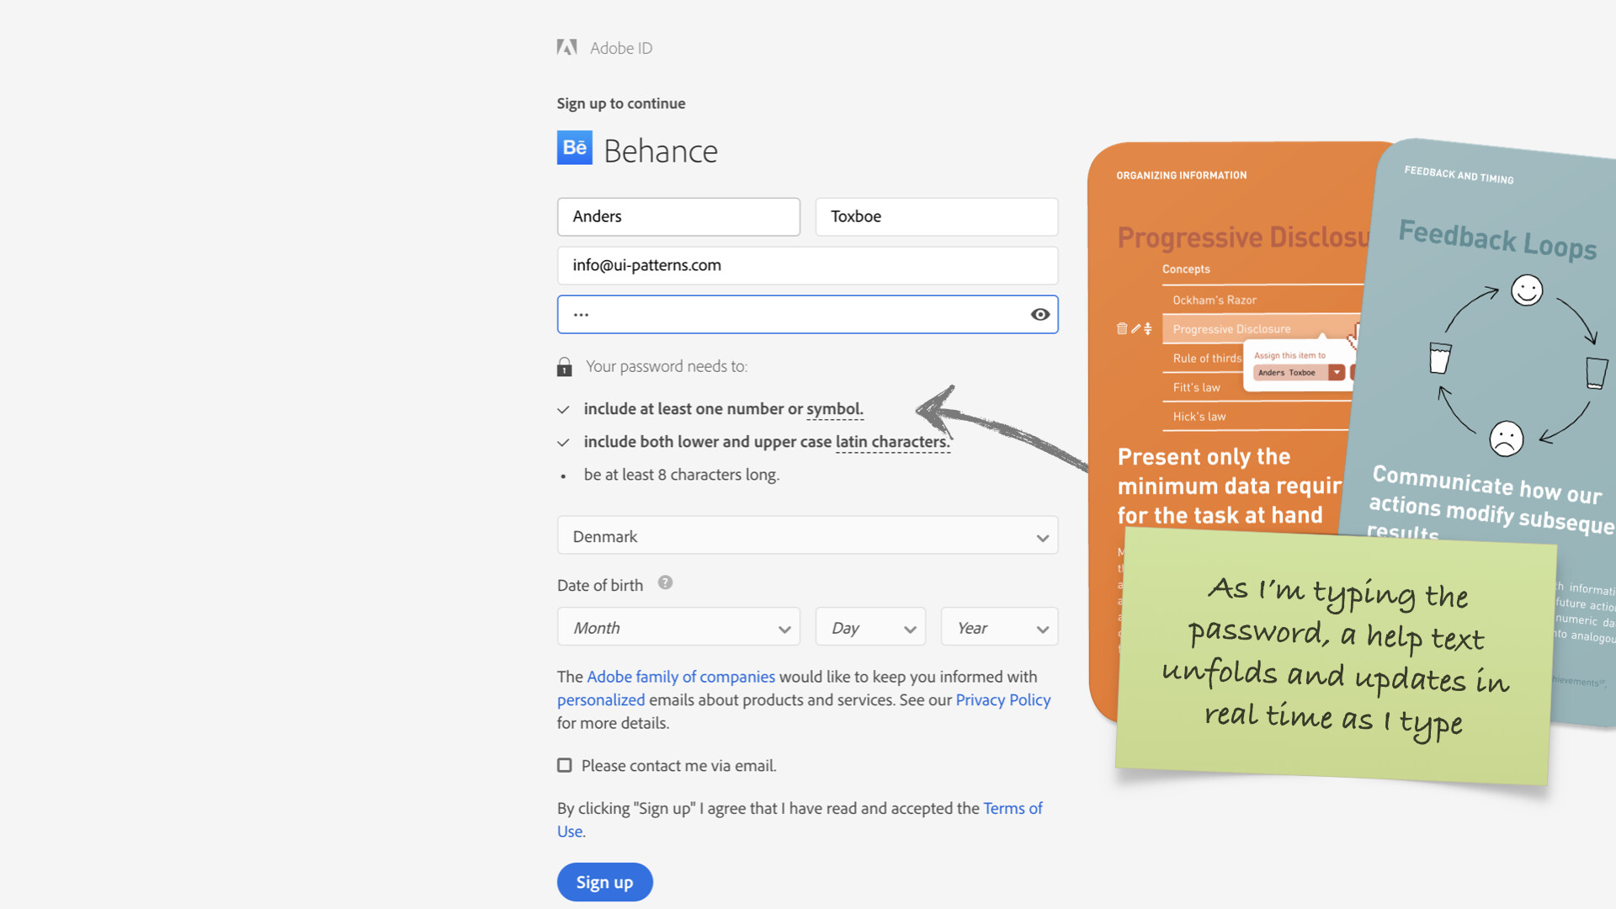Open the Privacy Policy link
Screen dimensions: 1616x909
pos(1002,700)
